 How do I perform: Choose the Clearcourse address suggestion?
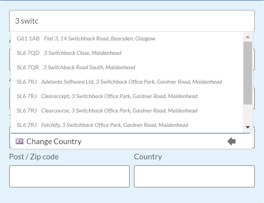[119, 111]
